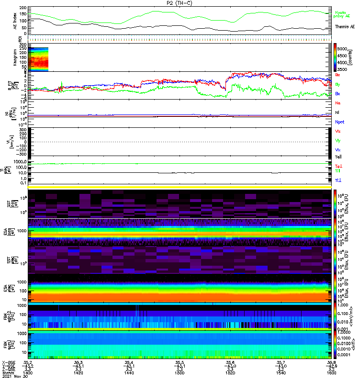
Task: Click the FBK edc12 [Hz] axis label
Action: [x=9, y=316]
